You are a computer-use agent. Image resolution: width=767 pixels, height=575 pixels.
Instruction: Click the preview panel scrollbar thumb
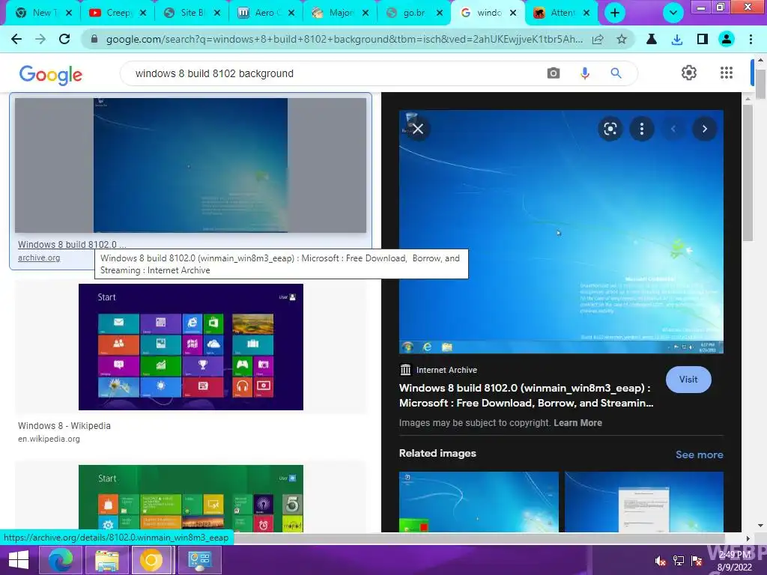748,173
